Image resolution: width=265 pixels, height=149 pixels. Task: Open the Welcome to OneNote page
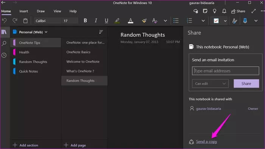click(x=84, y=62)
